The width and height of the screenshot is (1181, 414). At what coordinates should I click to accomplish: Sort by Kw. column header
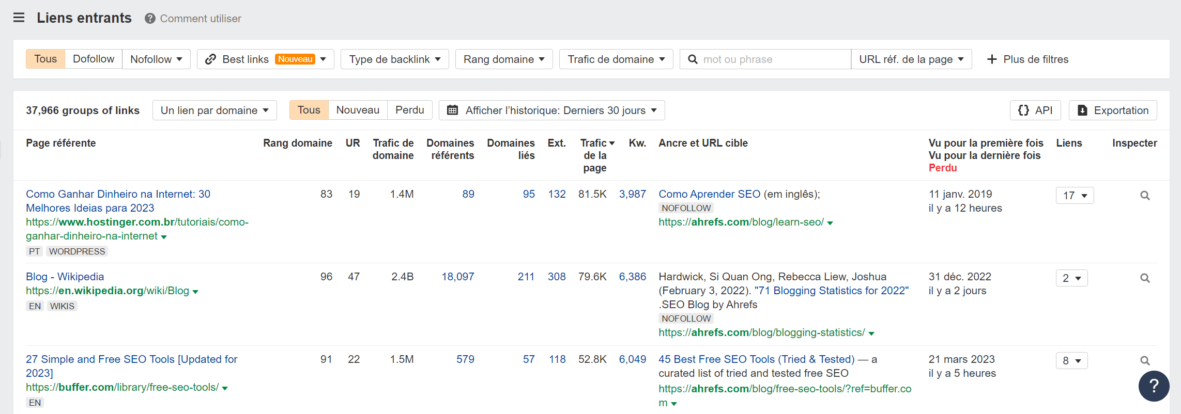tap(637, 143)
